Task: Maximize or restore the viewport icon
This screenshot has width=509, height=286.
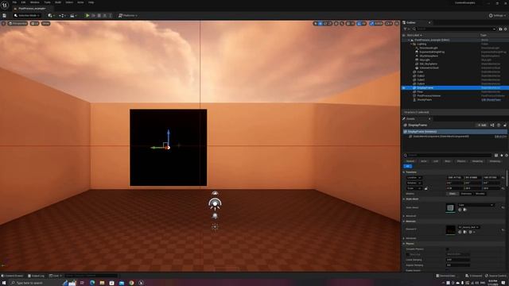Action: tap(397, 24)
